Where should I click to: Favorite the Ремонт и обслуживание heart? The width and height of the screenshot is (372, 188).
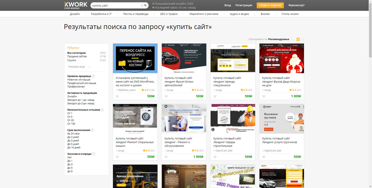166,157
